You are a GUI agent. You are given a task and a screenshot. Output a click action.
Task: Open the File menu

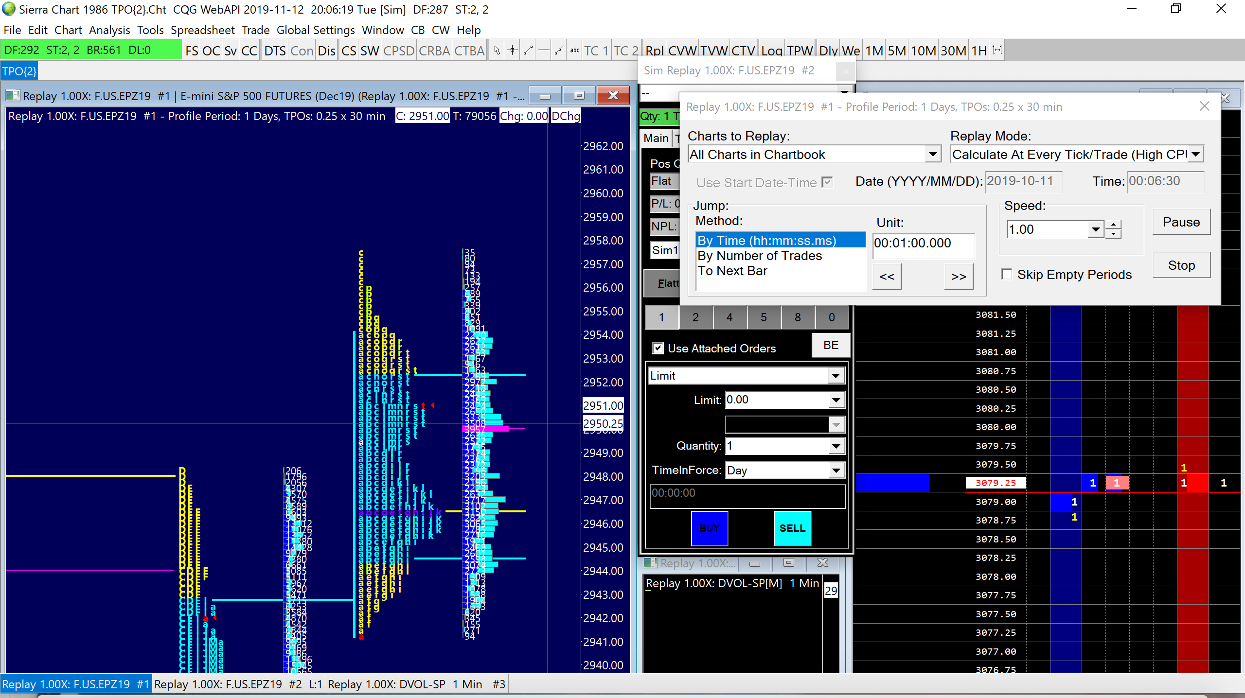click(x=12, y=30)
